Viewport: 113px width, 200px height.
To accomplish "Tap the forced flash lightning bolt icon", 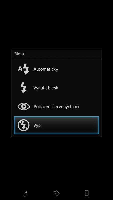I will coord(24,88).
